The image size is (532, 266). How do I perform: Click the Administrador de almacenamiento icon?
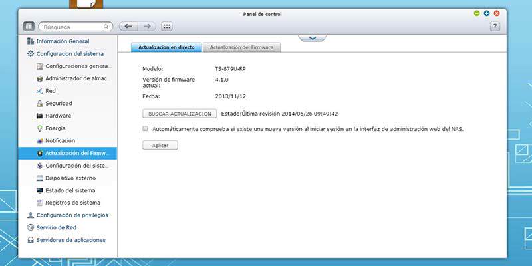tap(40, 78)
